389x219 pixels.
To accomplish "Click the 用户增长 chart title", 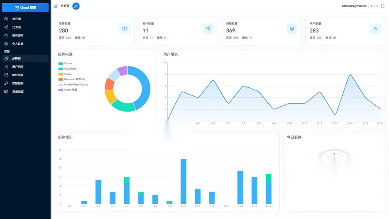I will (x=170, y=54).
